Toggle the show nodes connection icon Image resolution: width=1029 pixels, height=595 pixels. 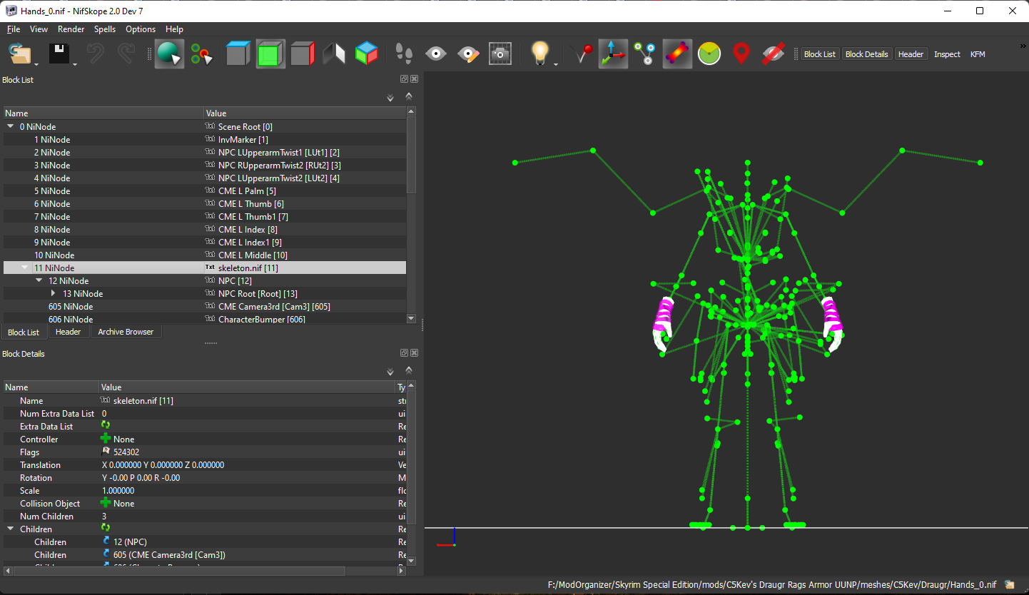point(646,54)
